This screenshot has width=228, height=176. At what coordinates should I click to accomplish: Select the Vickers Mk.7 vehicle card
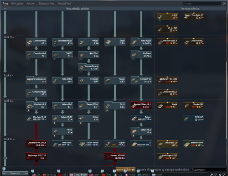tap(62, 144)
